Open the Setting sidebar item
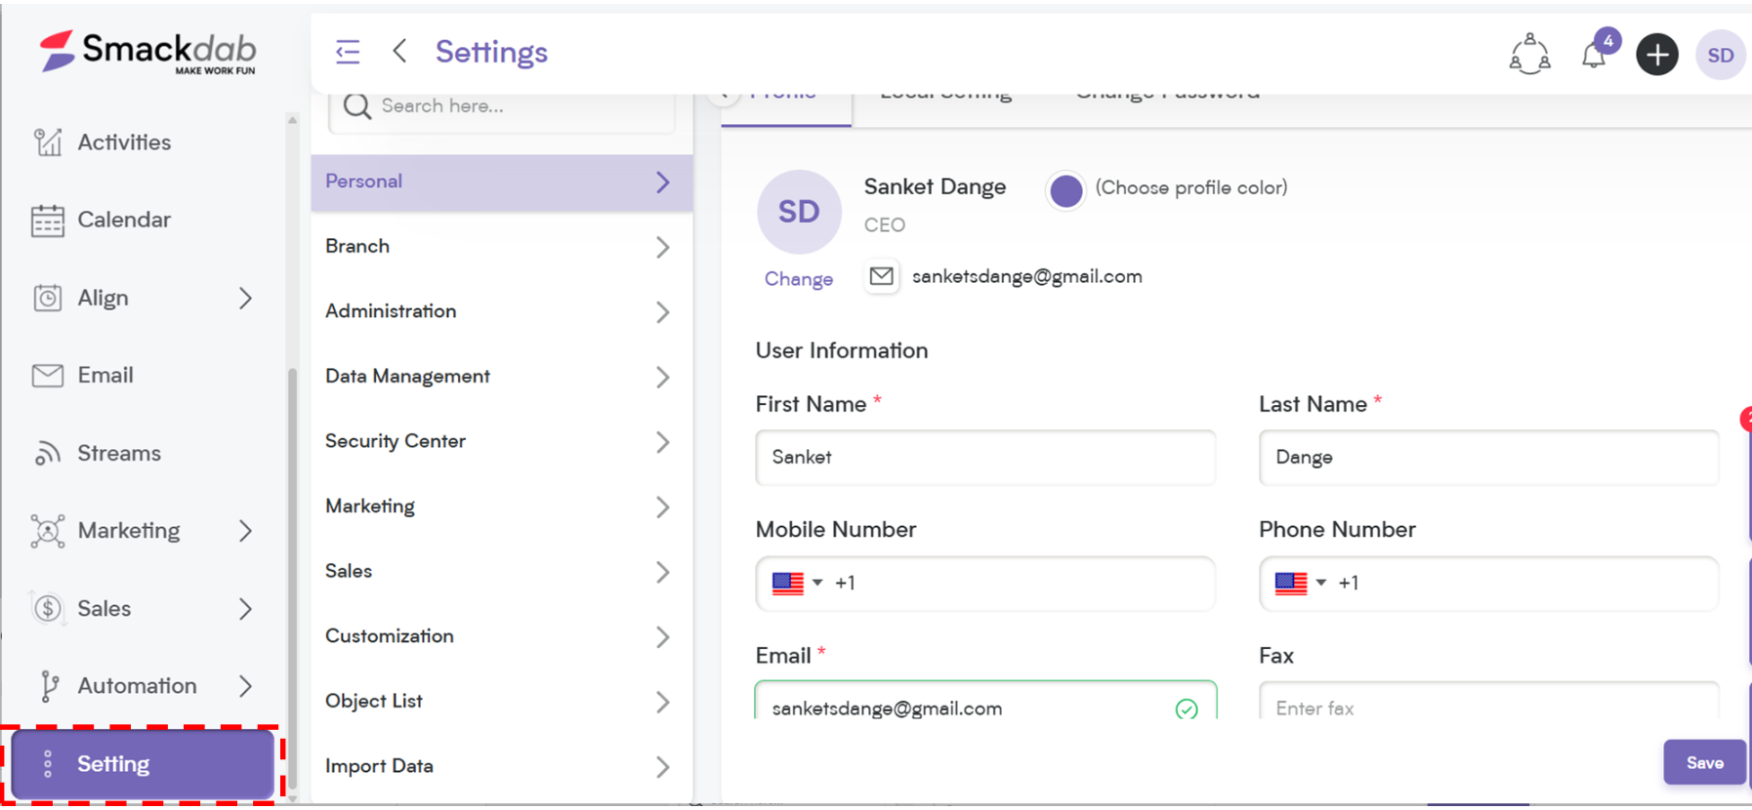 [x=143, y=764]
